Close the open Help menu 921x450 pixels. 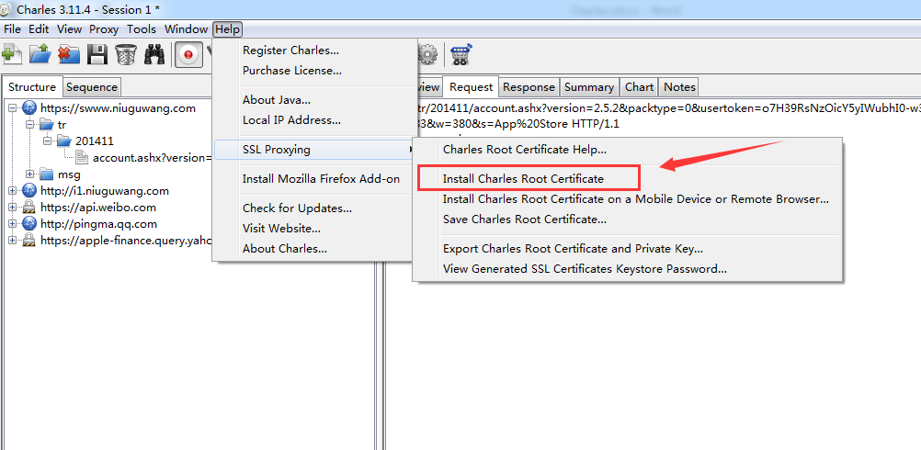(x=227, y=28)
